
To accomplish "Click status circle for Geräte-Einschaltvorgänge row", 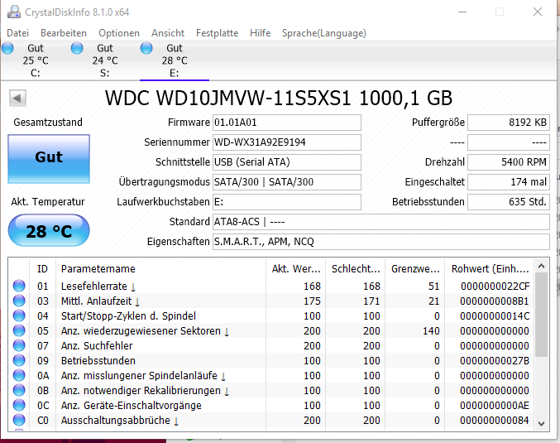I will (x=19, y=406).
